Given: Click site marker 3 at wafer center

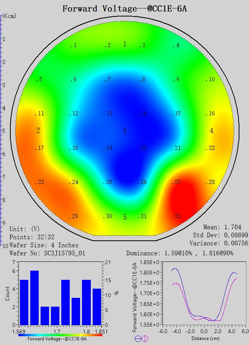Looking at the screenshot, I should point(124,131).
